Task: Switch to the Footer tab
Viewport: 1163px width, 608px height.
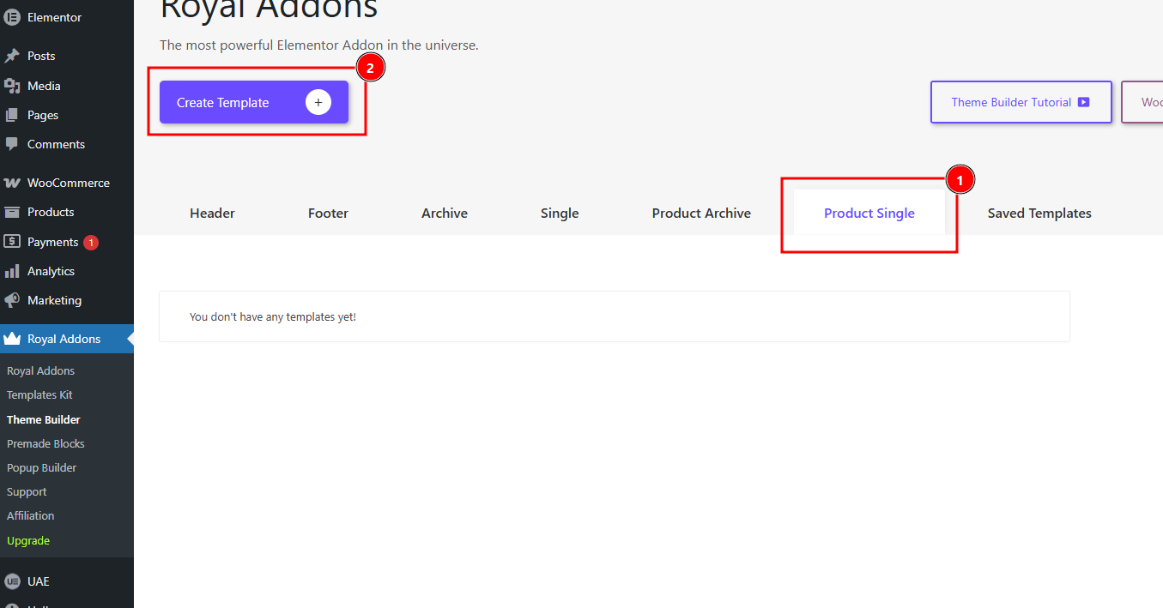Action: tap(328, 214)
